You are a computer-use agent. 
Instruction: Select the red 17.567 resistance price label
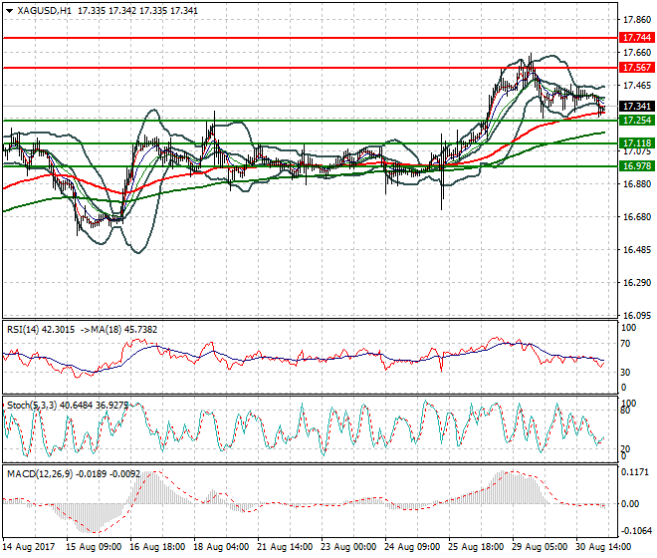coord(636,68)
